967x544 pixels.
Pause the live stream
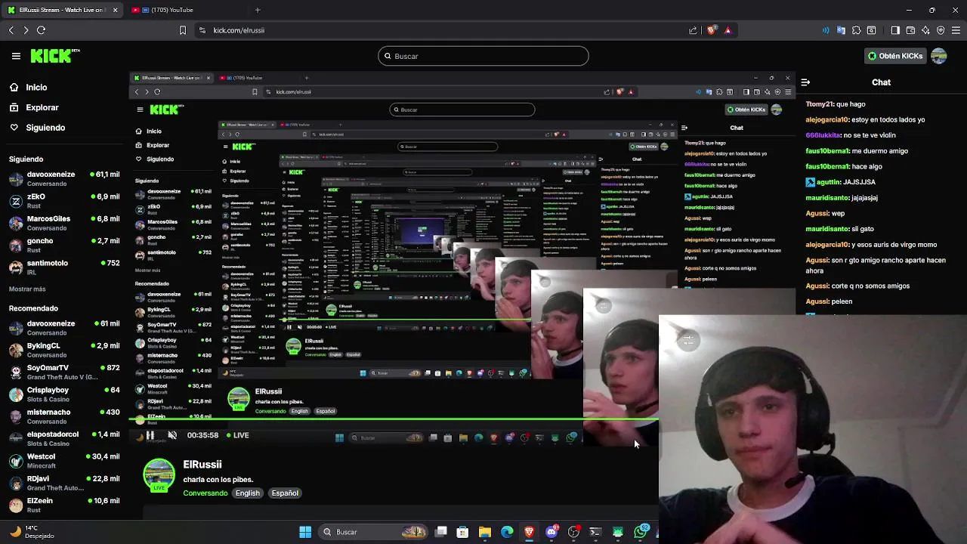point(150,435)
